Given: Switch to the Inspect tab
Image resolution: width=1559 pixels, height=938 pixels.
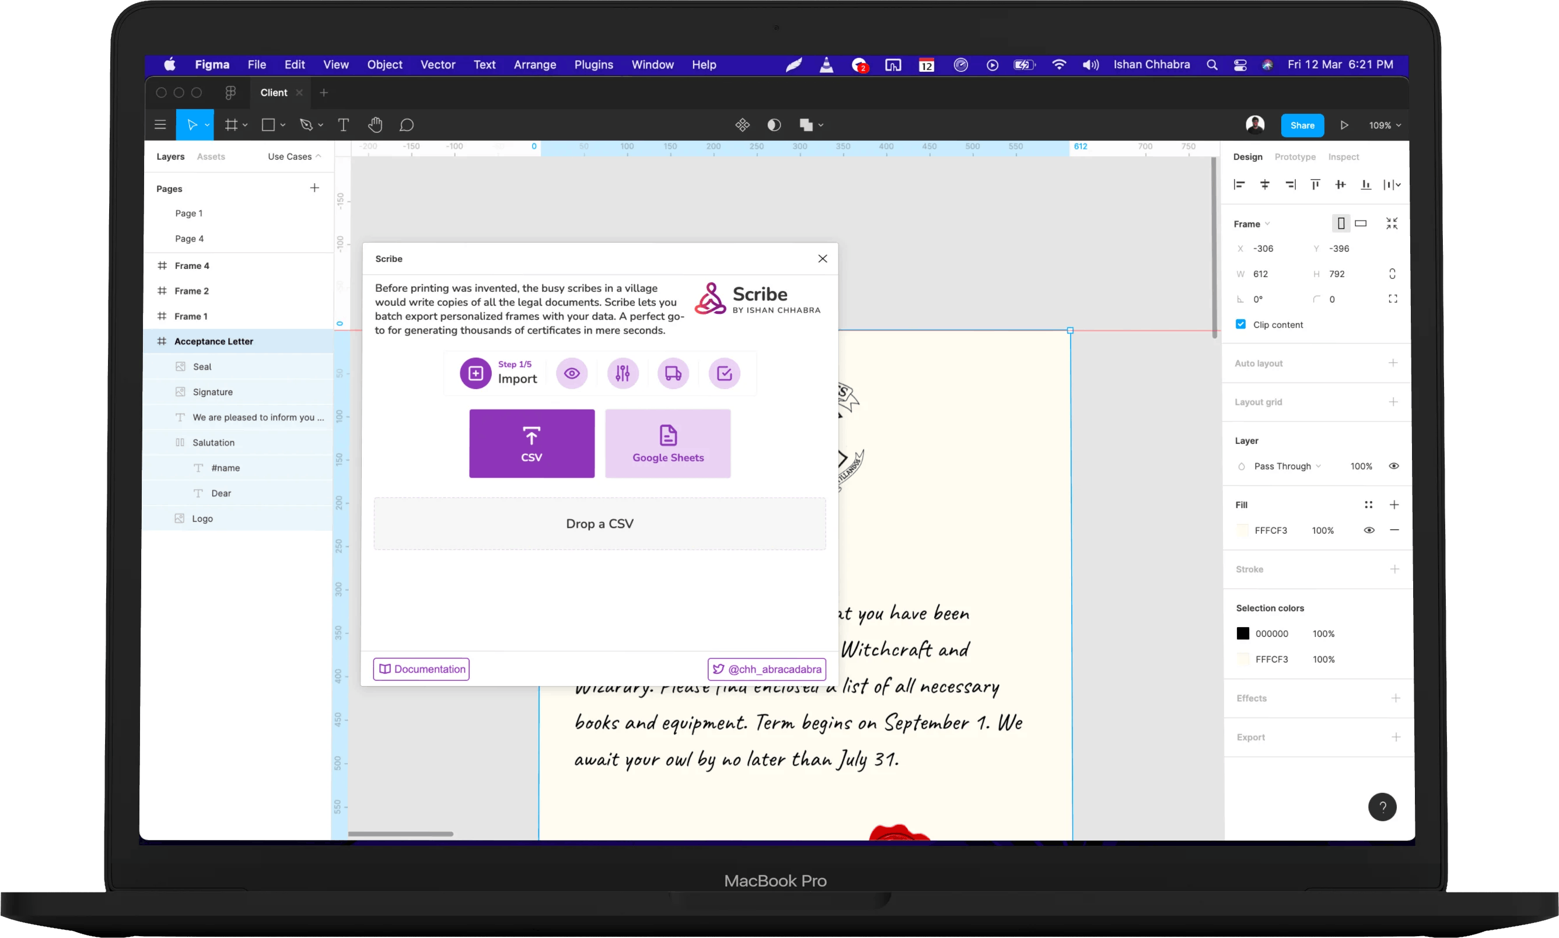Looking at the screenshot, I should pyautogui.click(x=1344, y=157).
